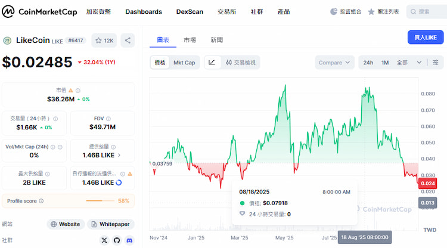Expand more time range options chevron
This screenshot has height=248, width=447.
(x=419, y=63)
